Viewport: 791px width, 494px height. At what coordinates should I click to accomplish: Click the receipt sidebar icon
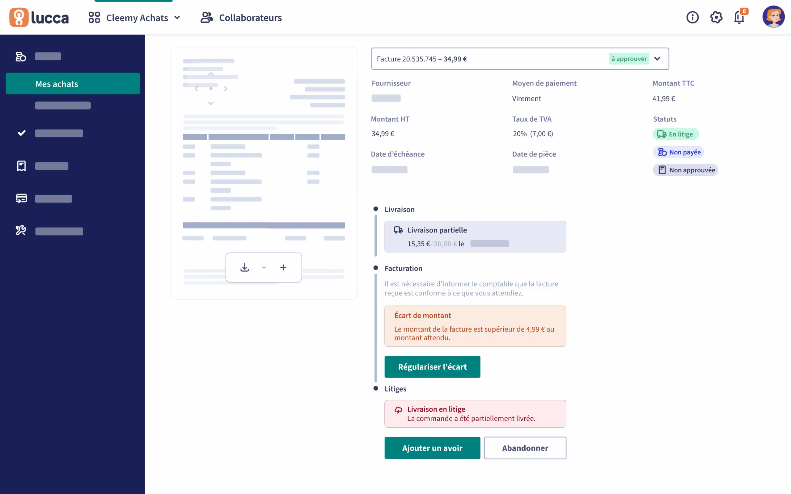[x=21, y=166]
